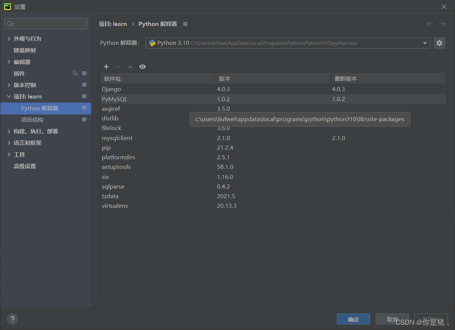
Task: Select the filelock package row
Action: [273, 128]
